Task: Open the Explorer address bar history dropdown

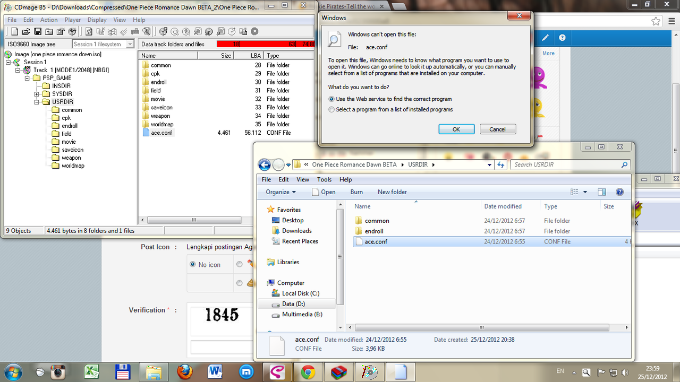Action: click(490, 165)
